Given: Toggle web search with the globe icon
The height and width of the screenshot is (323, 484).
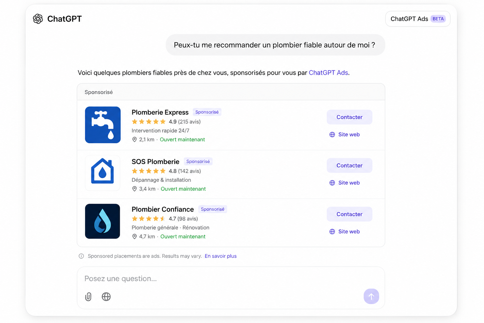Looking at the screenshot, I should 106,297.
